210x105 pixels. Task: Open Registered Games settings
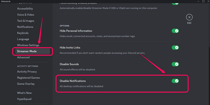click(28, 78)
